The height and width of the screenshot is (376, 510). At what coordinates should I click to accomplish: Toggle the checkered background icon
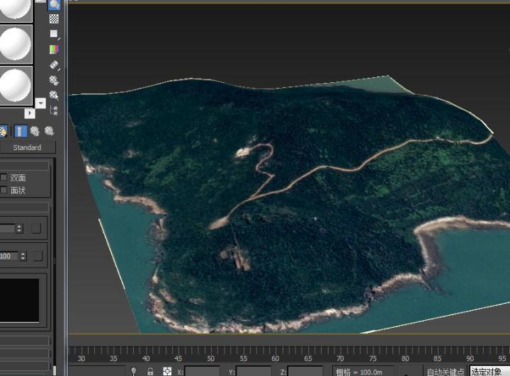(54, 18)
